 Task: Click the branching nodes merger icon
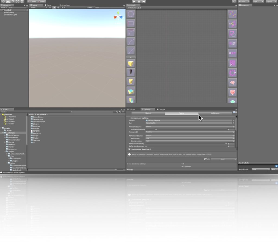[x=232, y=24]
